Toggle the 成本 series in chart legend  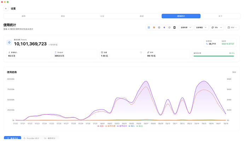click(100, 126)
